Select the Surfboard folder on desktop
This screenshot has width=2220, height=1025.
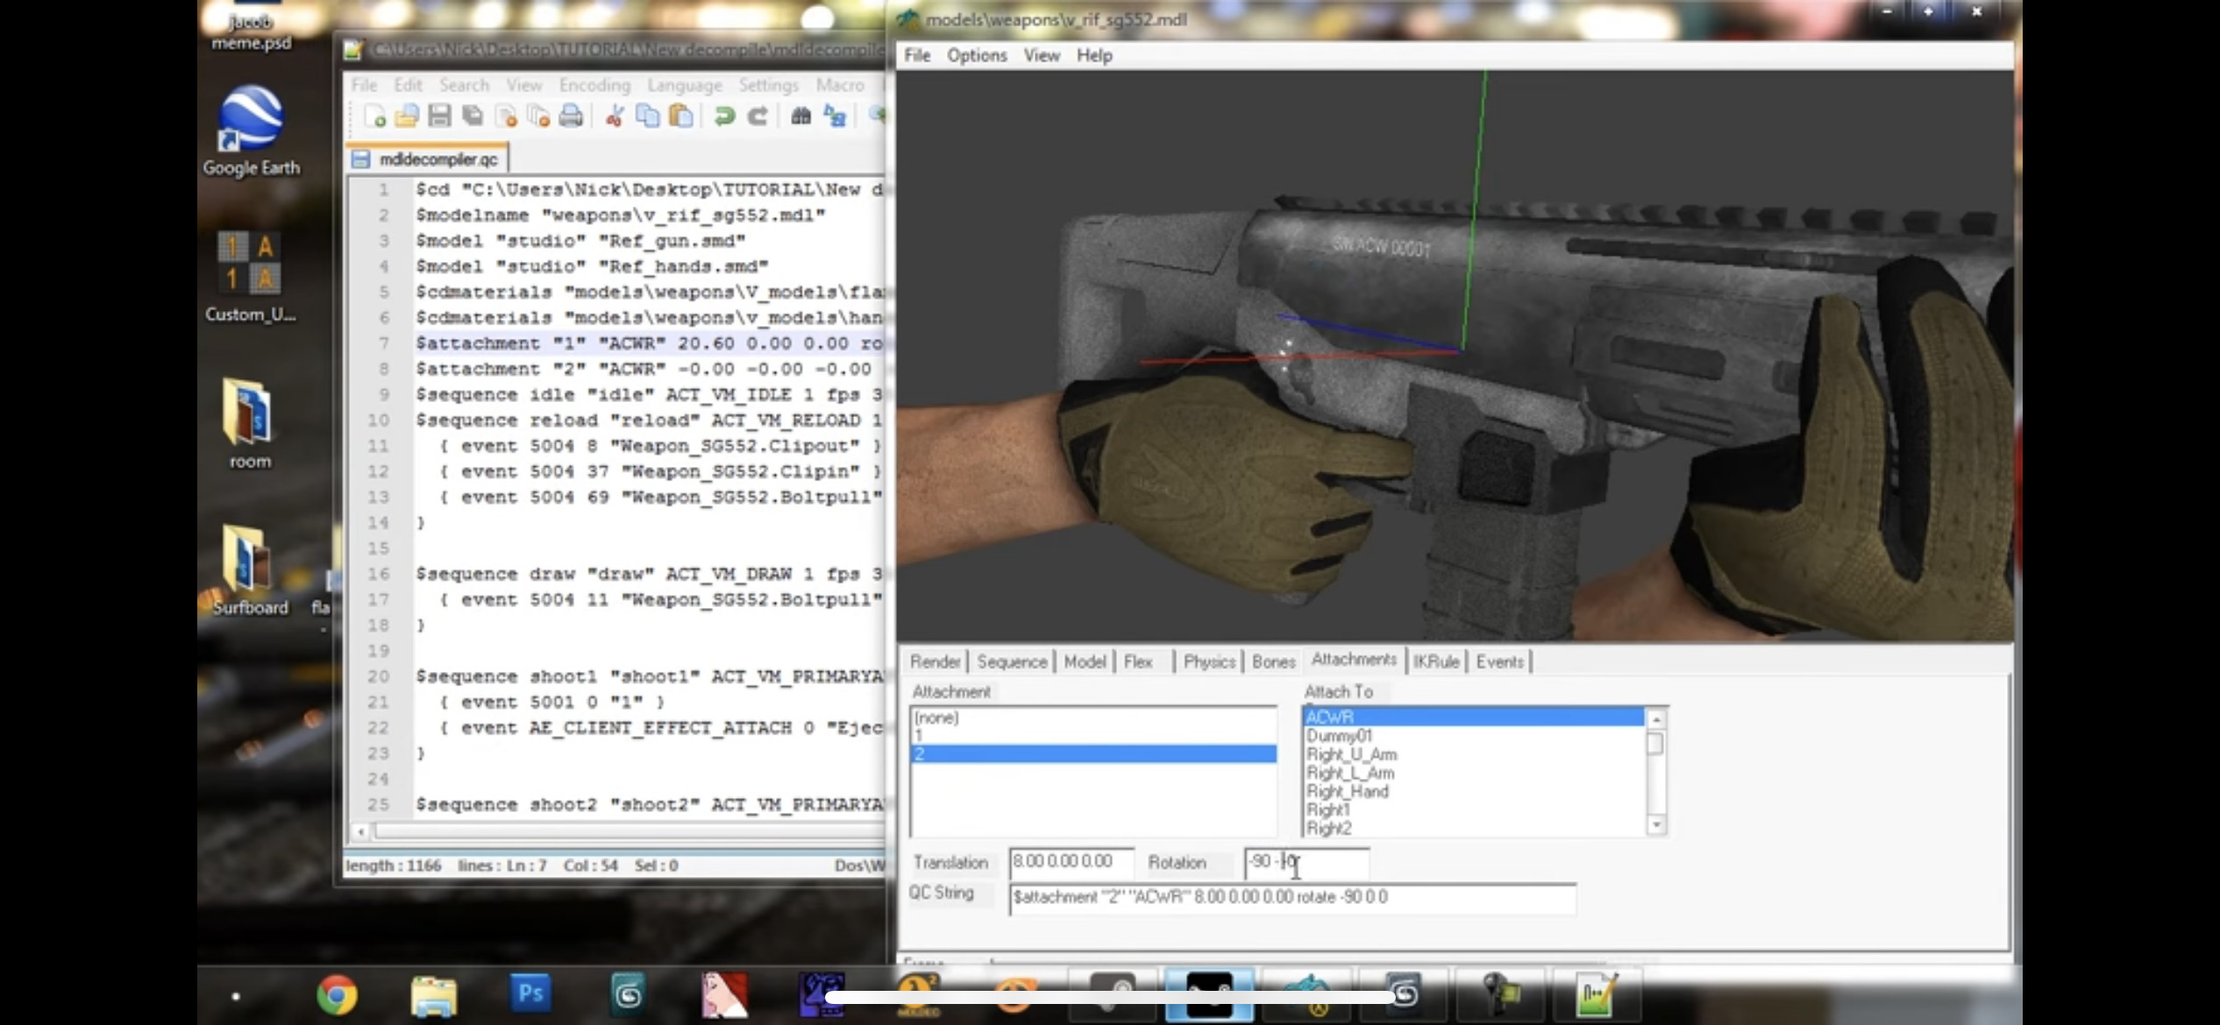tap(250, 569)
